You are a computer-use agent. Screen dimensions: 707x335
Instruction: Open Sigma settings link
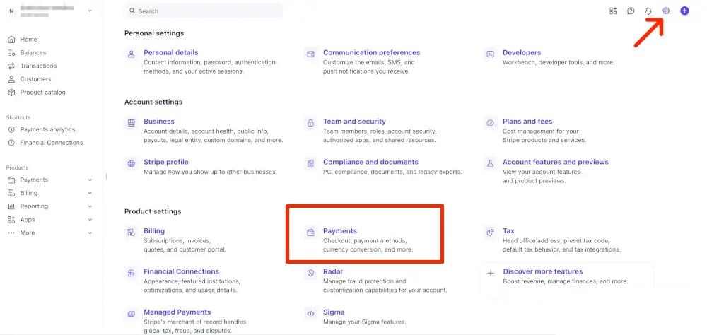tap(334, 312)
